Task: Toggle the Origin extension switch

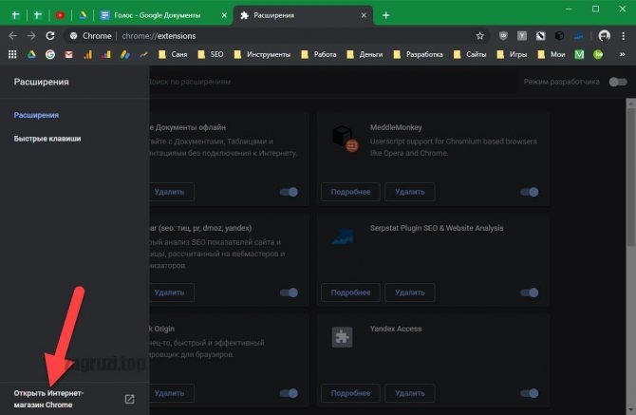Action: click(289, 393)
